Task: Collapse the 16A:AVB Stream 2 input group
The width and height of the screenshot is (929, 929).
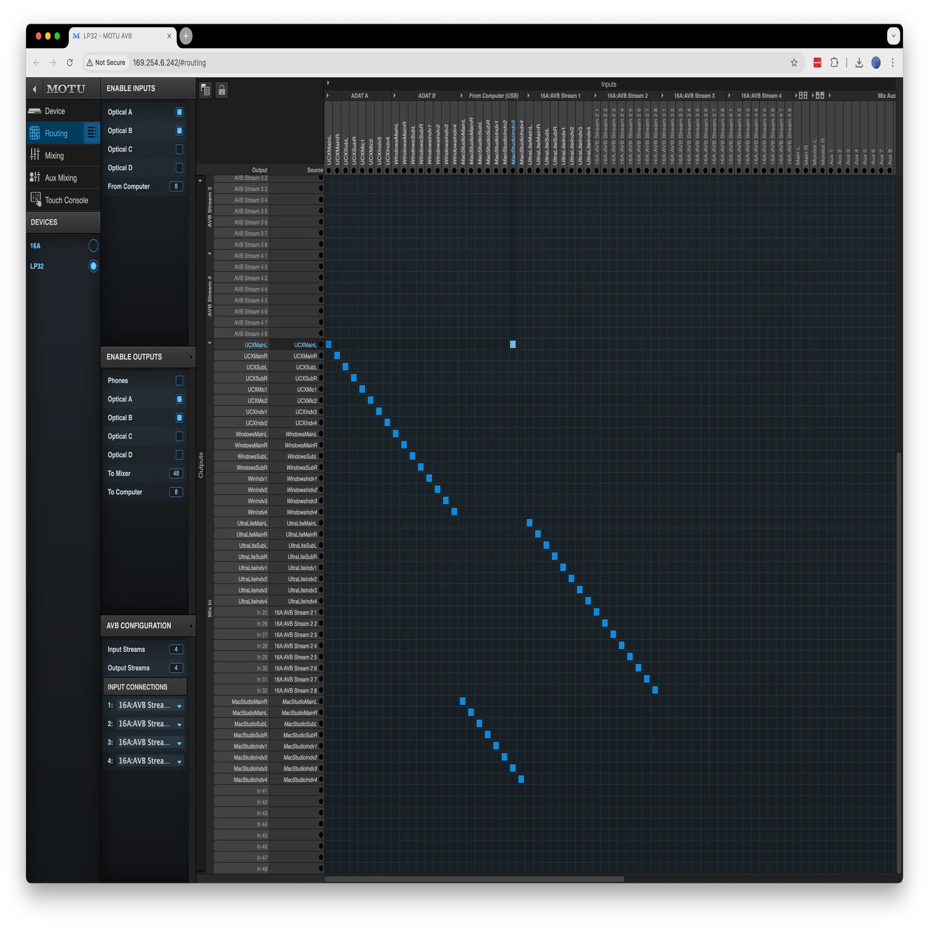Action: [595, 96]
